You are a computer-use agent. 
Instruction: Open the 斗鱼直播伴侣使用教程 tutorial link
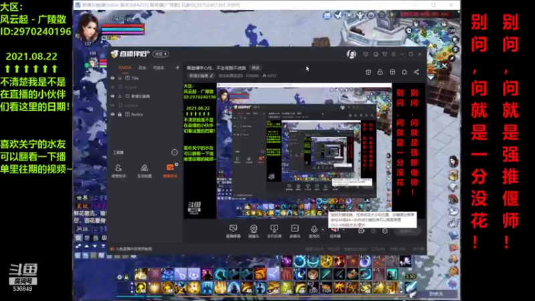point(134,249)
